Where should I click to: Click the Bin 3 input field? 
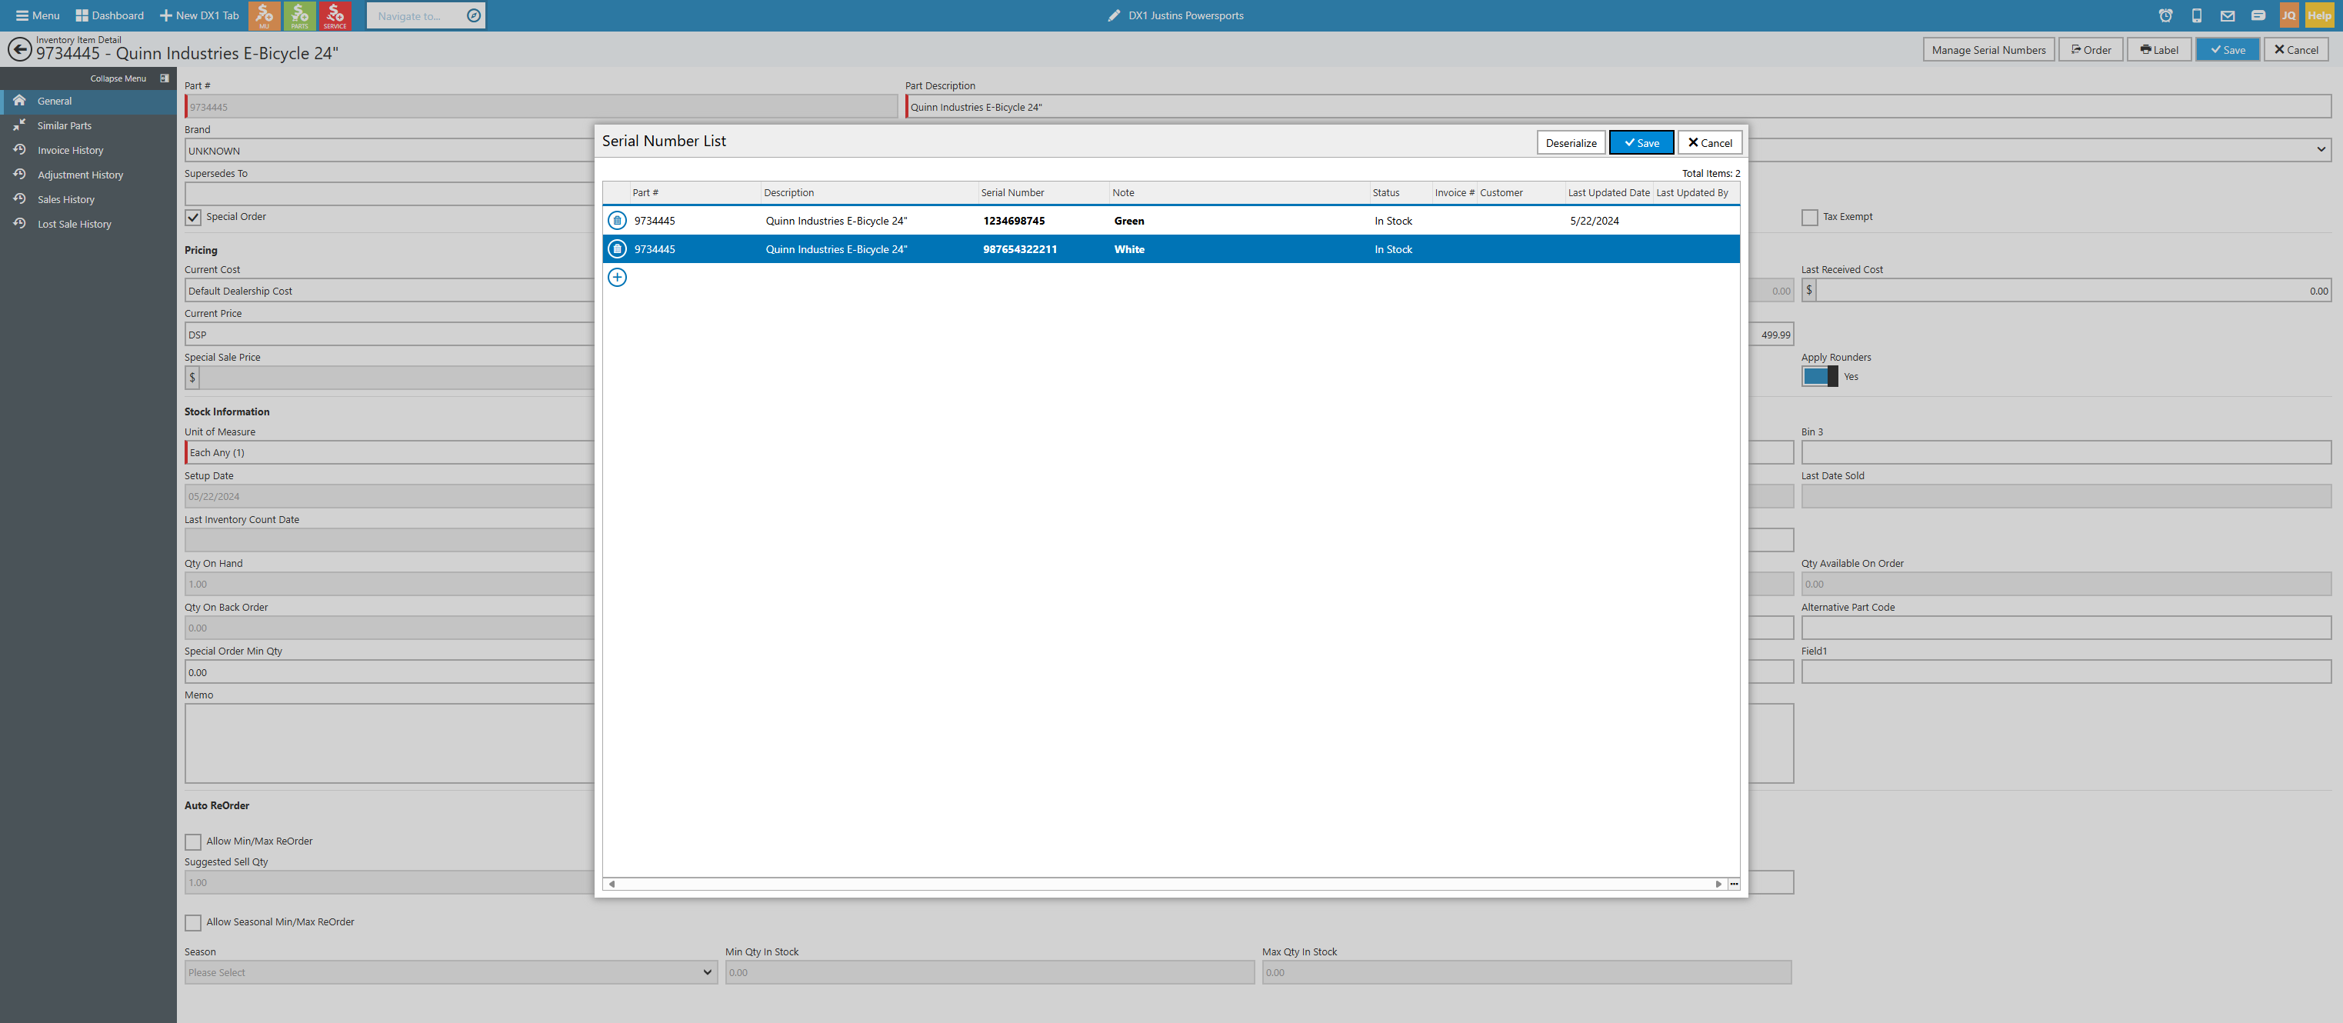pos(2065,452)
